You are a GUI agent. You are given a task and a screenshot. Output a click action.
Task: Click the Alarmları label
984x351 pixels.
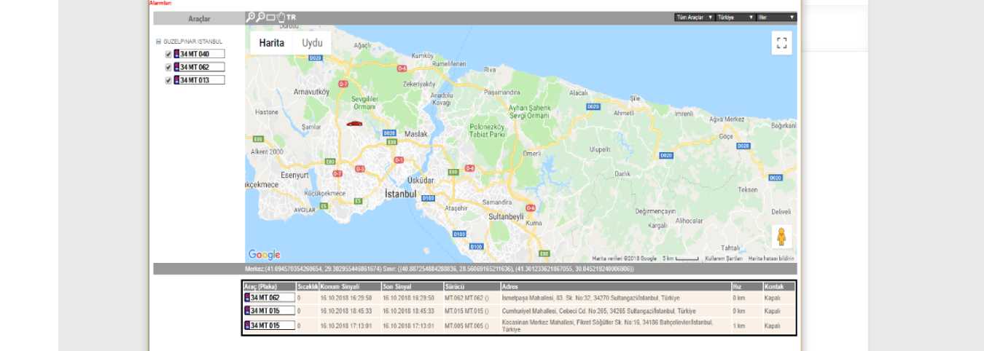pyautogui.click(x=160, y=4)
